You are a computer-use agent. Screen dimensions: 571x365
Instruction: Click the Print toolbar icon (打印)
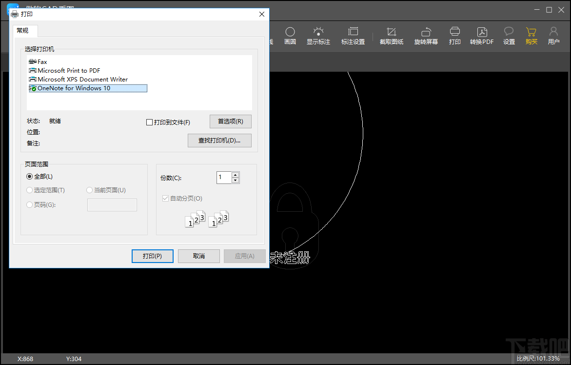click(x=455, y=36)
